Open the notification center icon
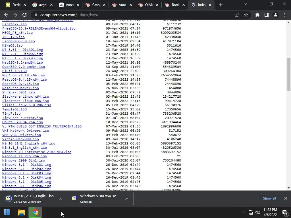This screenshot has width=291, height=218. pyautogui.click(x=285, y=212)
